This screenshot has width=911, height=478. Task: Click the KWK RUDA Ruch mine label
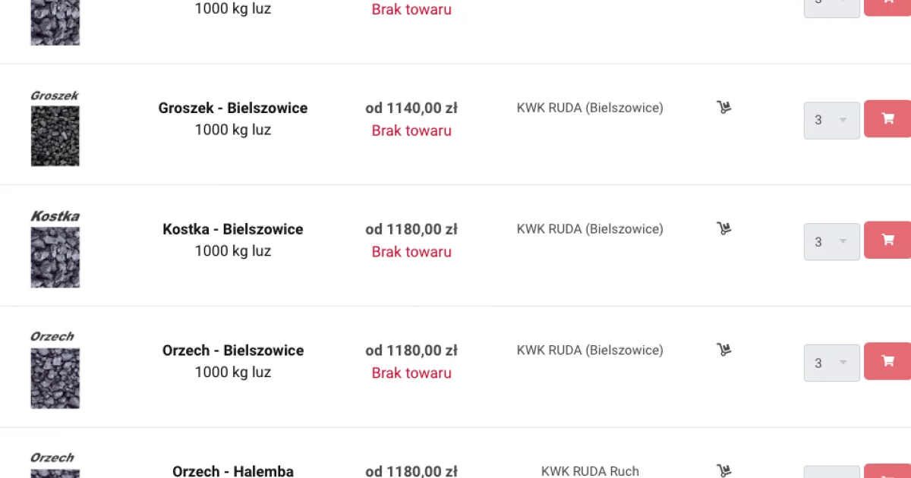pyautogui.click(x=590, y=471)
